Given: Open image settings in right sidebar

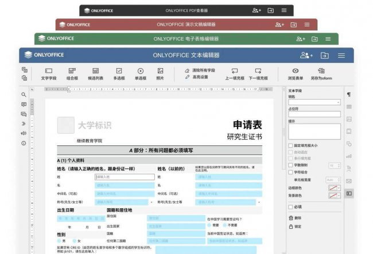Looking at the screenshot, I should pos(349,119).
